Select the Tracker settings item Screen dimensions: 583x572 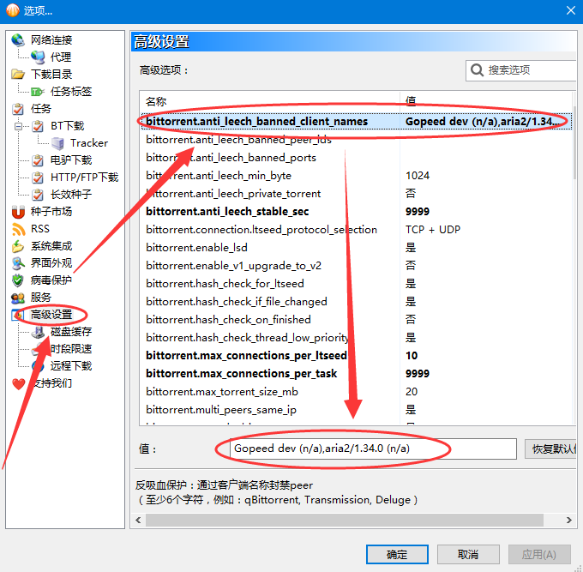pyautogui.click(x=88, y=143)
